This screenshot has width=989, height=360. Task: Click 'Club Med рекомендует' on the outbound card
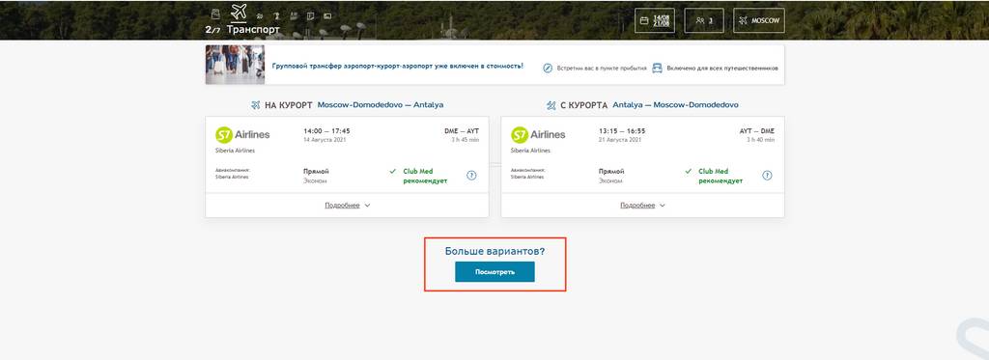click(425, 176)
